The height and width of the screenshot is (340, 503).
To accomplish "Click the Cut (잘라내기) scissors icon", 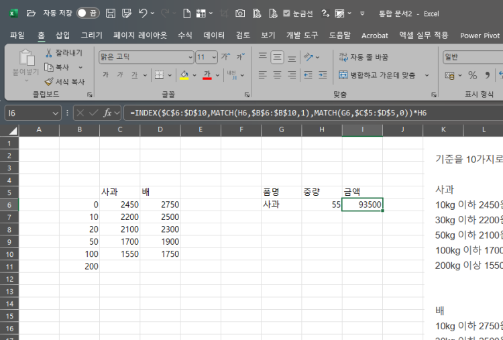I will tap(48, 53).
